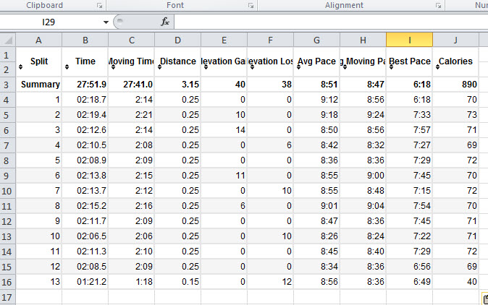Click calories cell 40

455,282
